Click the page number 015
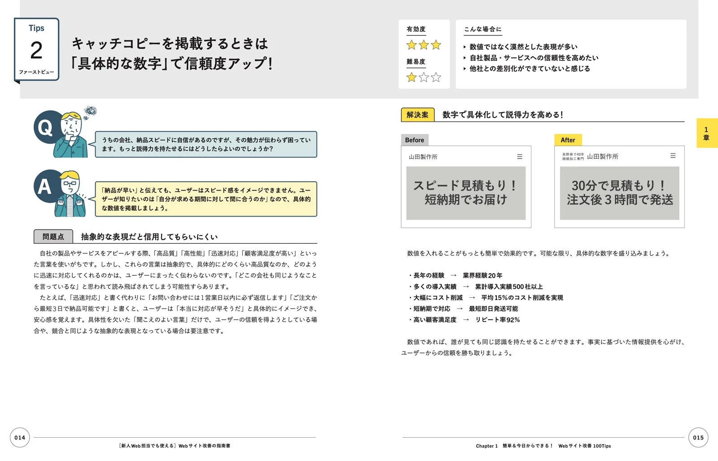This screenshot has width=718, height=461. point(699,437)
